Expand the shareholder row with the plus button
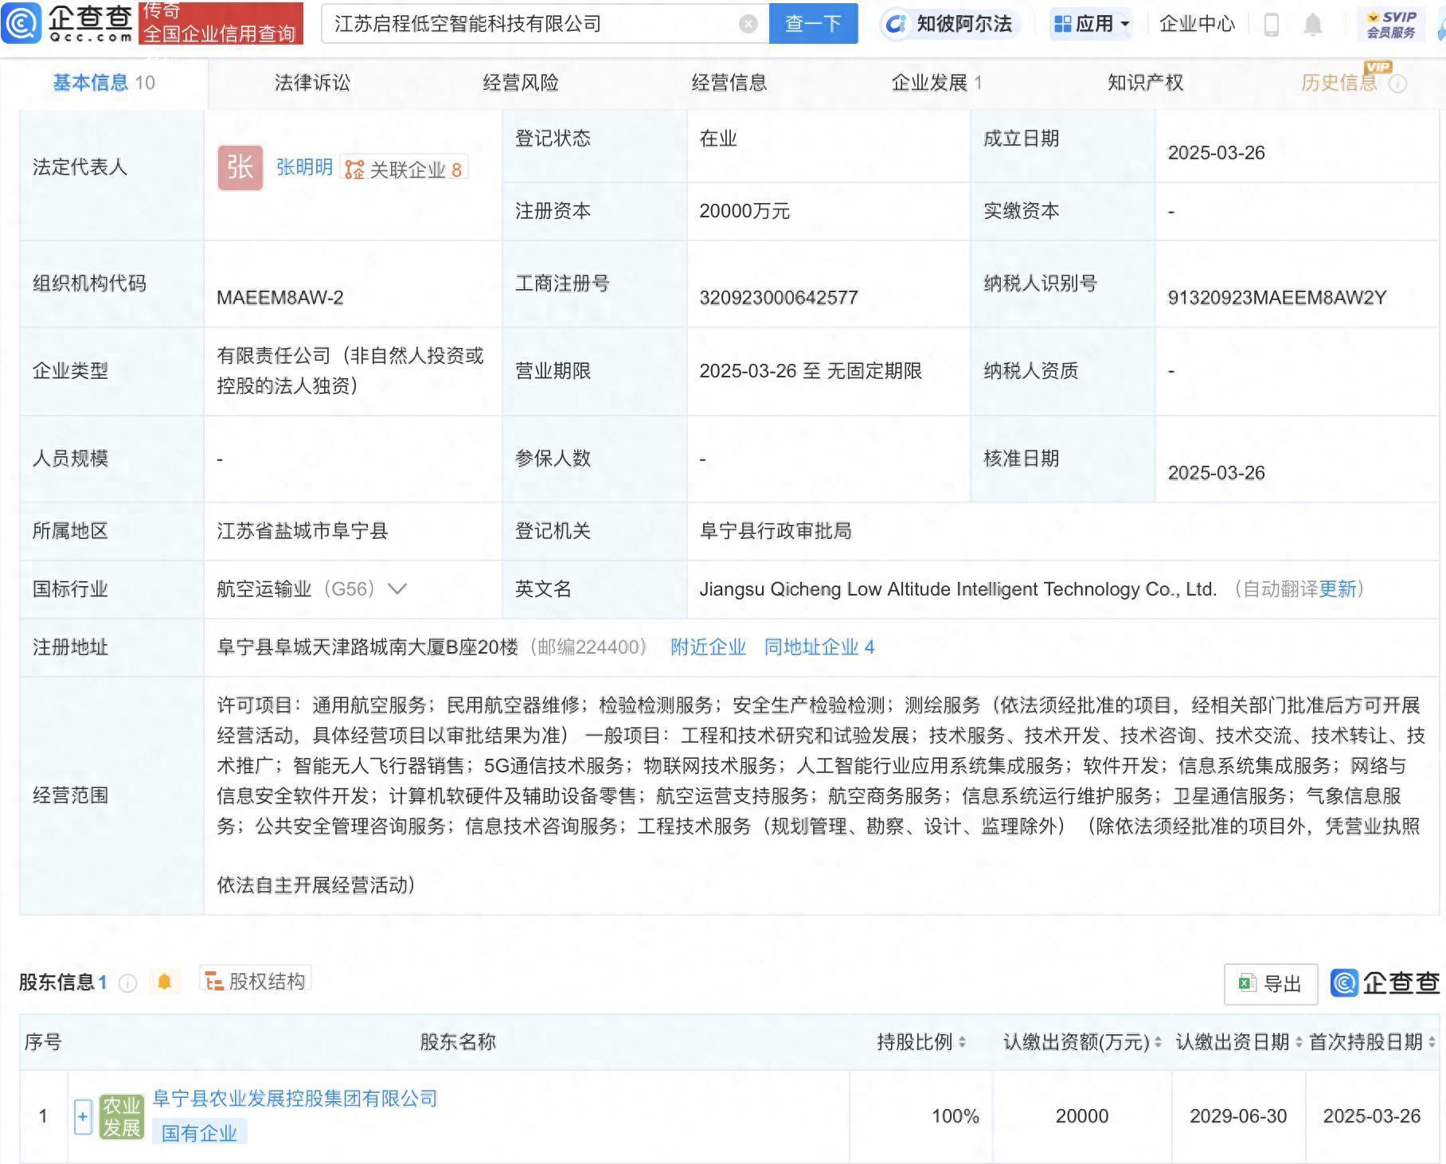1446x1164 pixels. (x=83, y=1115)
